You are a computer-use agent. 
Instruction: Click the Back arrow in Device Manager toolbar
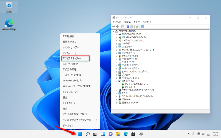(113, 26)
